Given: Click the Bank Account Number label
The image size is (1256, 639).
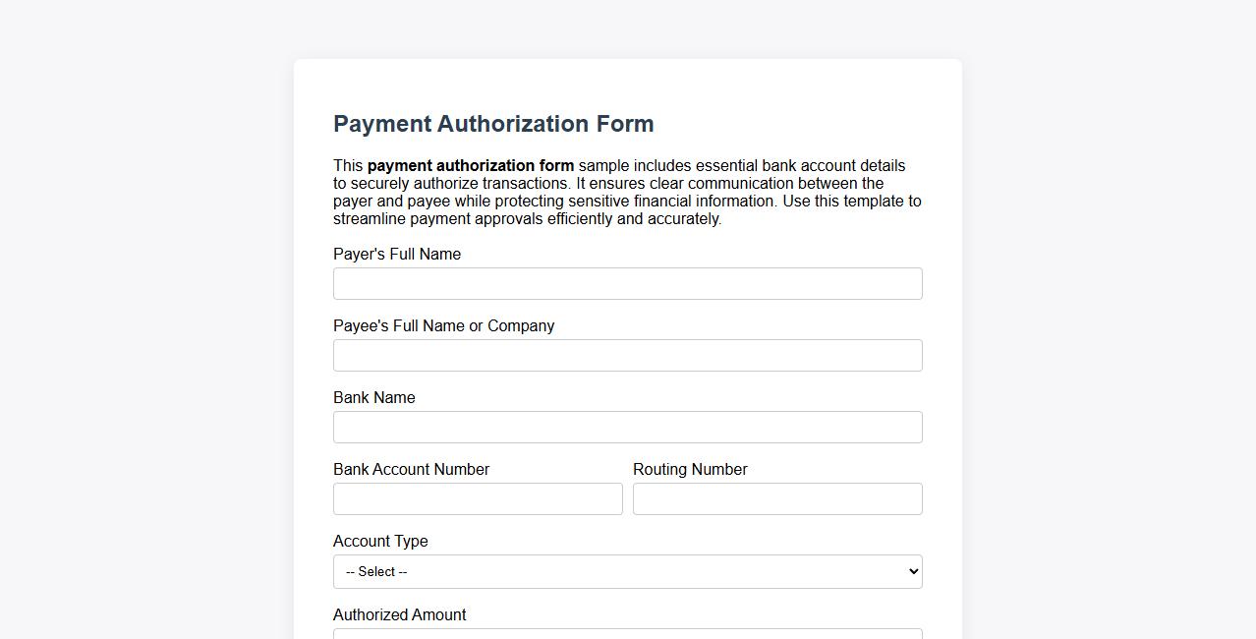Looking at the screenshot, I should click(411, 469).
